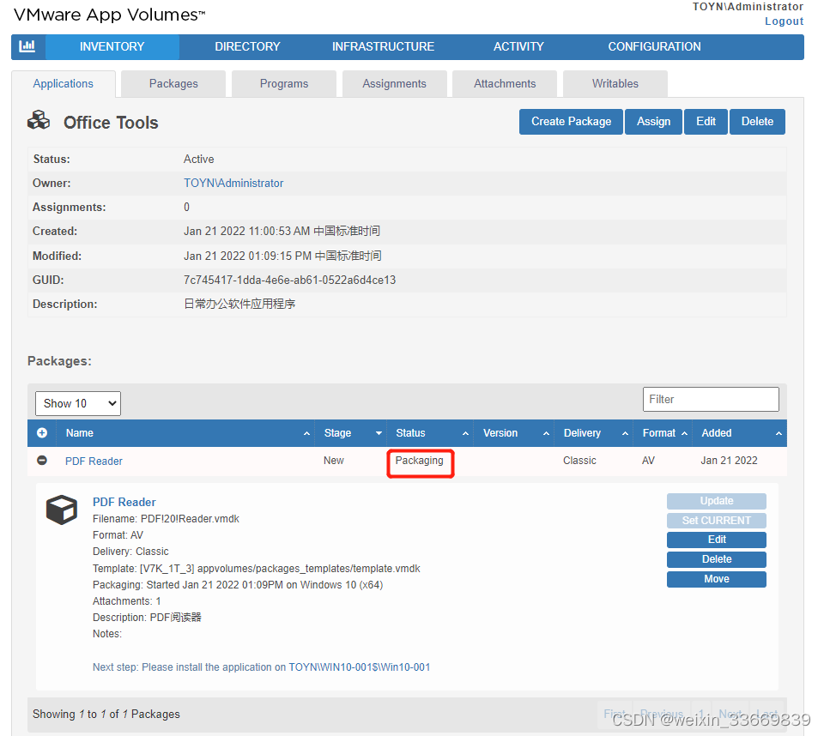The height and width of the screenshot is (736, 824).
Task: Open the DIRECTORY menu
Action: click(x=247, y=47)
